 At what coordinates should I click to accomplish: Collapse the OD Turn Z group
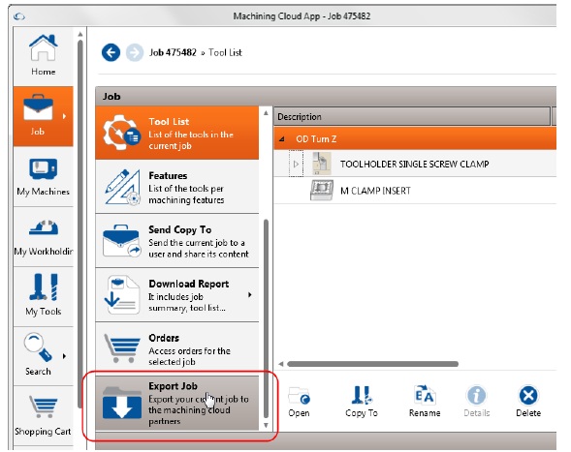click(282, 139)
